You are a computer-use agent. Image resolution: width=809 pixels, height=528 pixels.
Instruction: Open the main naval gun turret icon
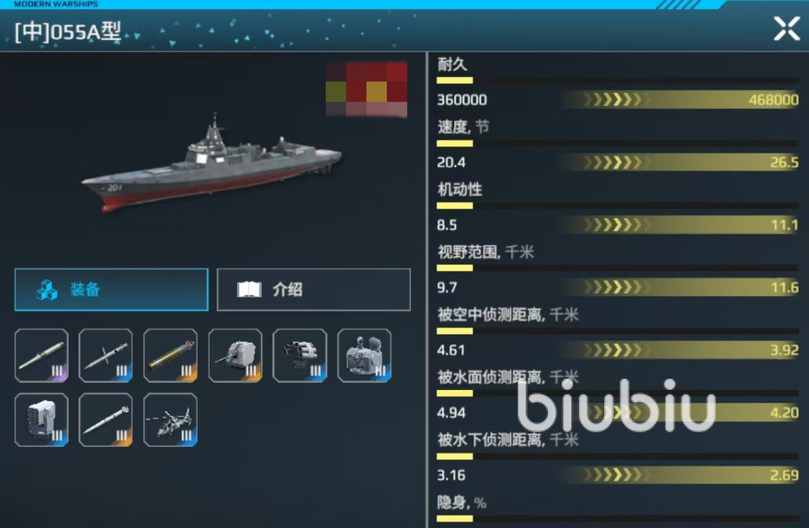[x=235, y=355]
